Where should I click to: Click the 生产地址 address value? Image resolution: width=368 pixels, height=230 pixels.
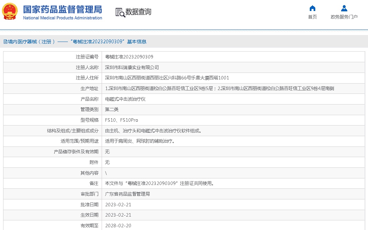219,89
